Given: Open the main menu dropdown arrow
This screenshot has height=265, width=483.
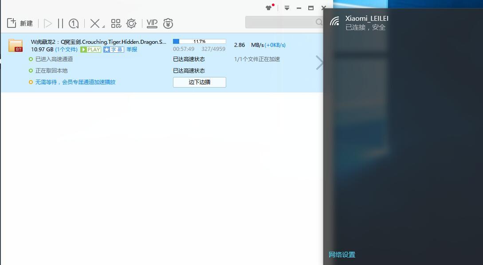Looking at the screenshot, I should click(x=287, y=8).
